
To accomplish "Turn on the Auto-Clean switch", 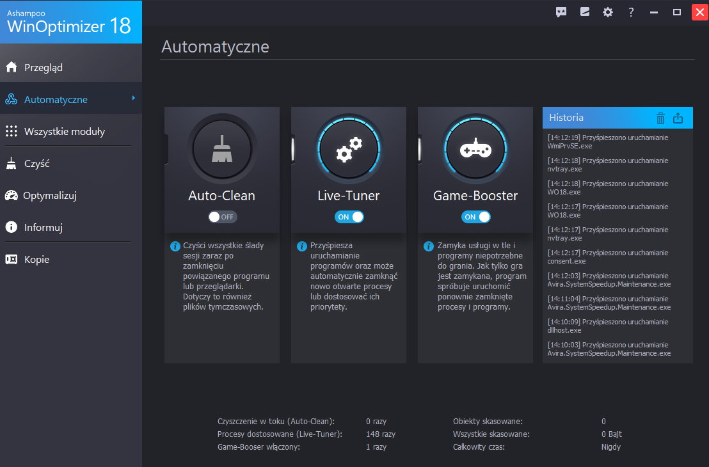I will 222,217.
